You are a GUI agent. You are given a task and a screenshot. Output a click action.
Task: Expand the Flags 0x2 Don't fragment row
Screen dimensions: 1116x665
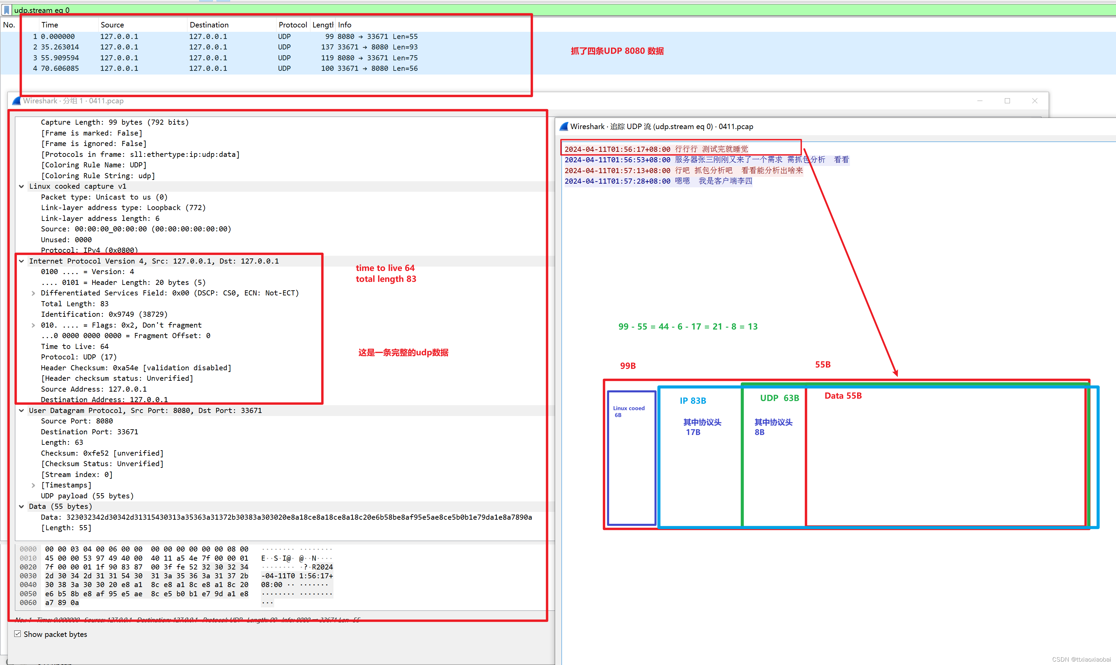click(33, 325)
